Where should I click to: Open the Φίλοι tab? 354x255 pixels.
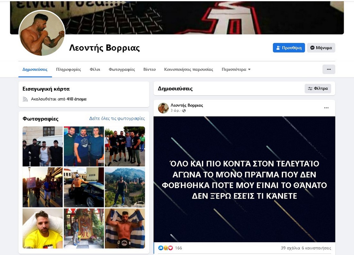pyautogui.click(x=95, y=69)
